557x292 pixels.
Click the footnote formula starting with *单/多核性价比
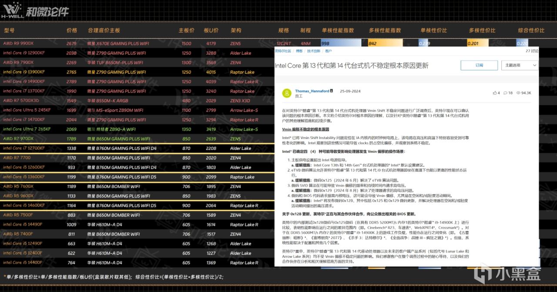(113, 276)
